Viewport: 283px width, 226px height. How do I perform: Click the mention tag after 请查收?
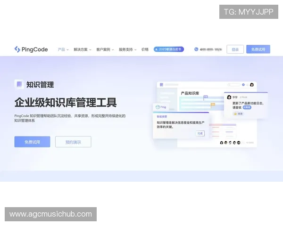(247, 107)
